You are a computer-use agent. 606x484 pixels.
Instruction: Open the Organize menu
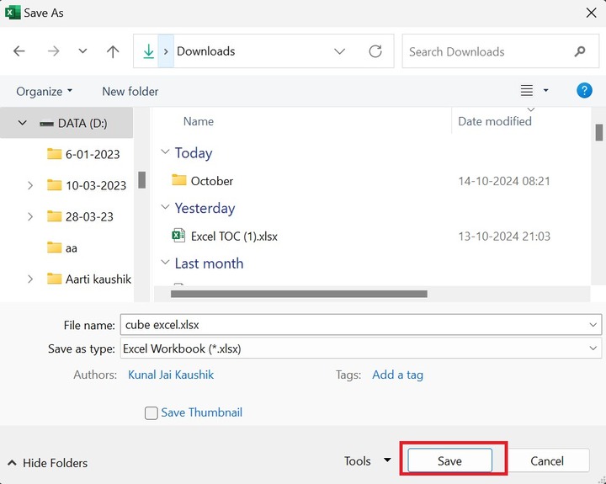[45, 91]
